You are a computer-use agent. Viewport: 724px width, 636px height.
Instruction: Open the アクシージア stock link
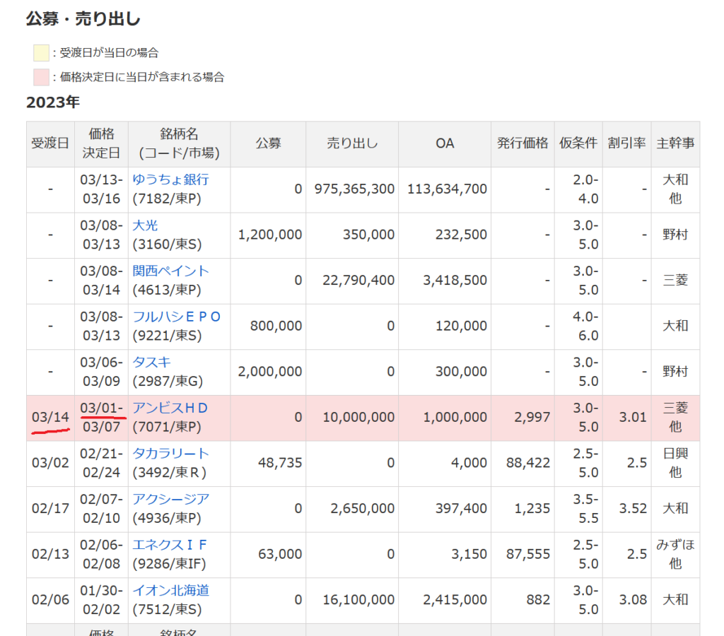point(170,500)
